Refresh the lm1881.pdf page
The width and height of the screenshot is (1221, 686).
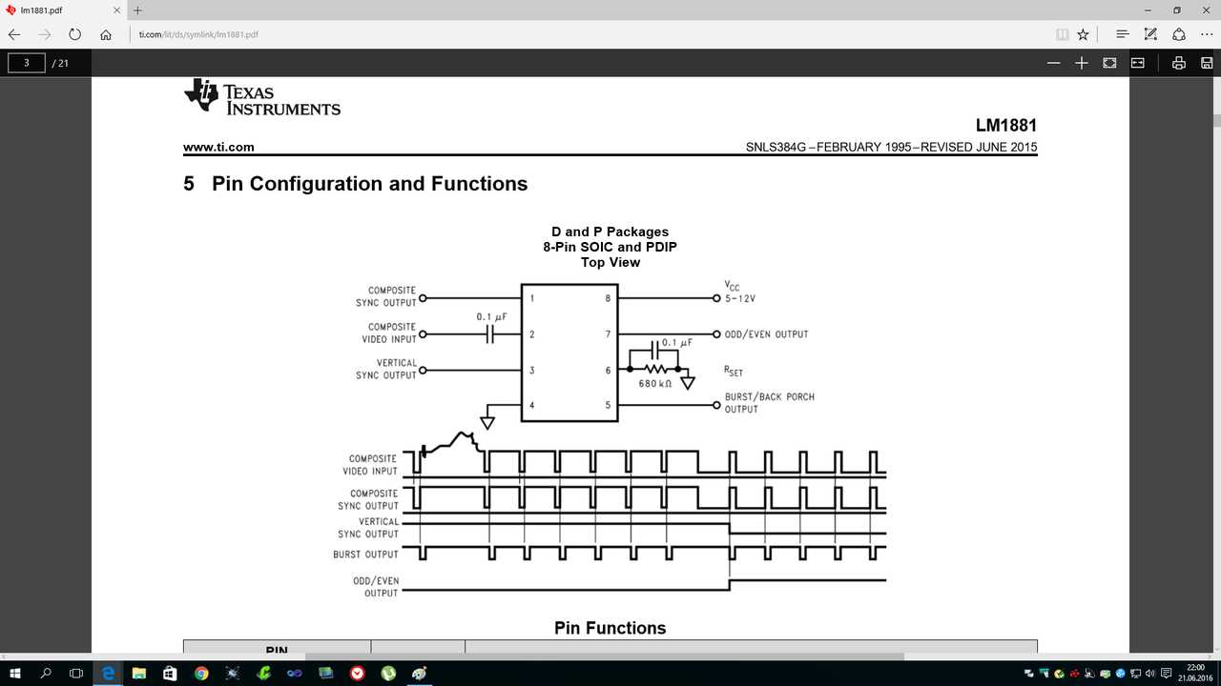(x=75, y=34)
